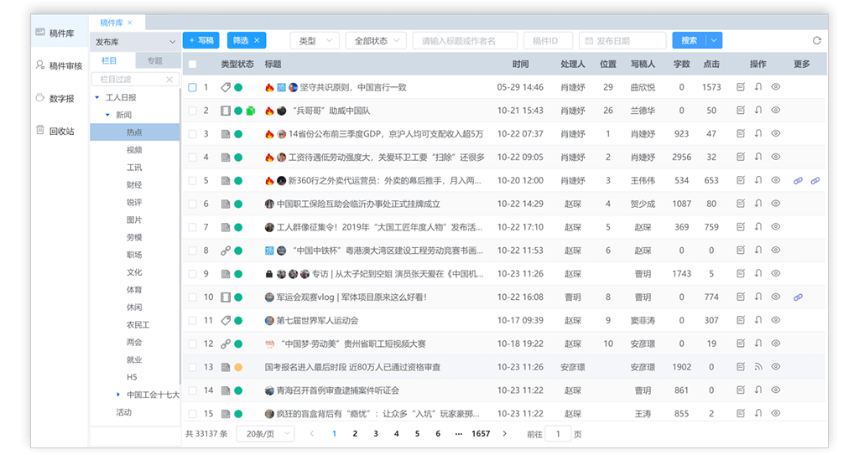859x455 pixels.
Task: Select 热点 in the column tree
Action: pos(135,132)
